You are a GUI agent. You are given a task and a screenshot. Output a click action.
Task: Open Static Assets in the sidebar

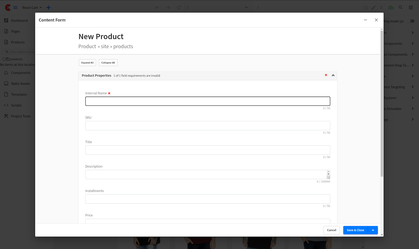[x=20, y=84]
